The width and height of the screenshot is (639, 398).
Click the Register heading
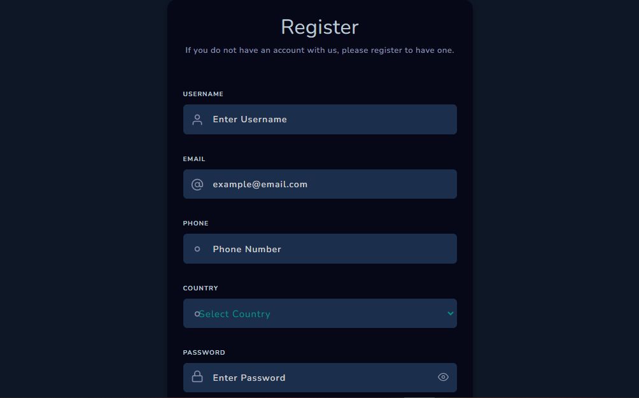click(319, 27)
